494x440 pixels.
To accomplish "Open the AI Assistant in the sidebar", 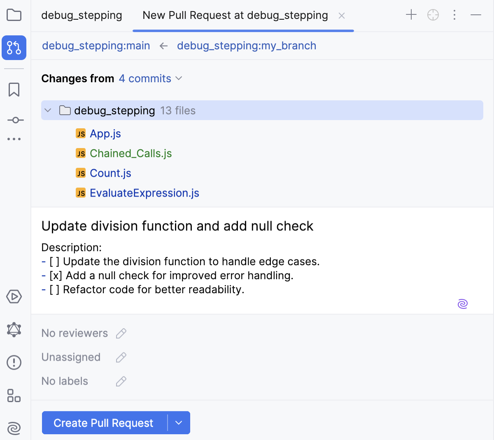I will [x=14, y=428].
